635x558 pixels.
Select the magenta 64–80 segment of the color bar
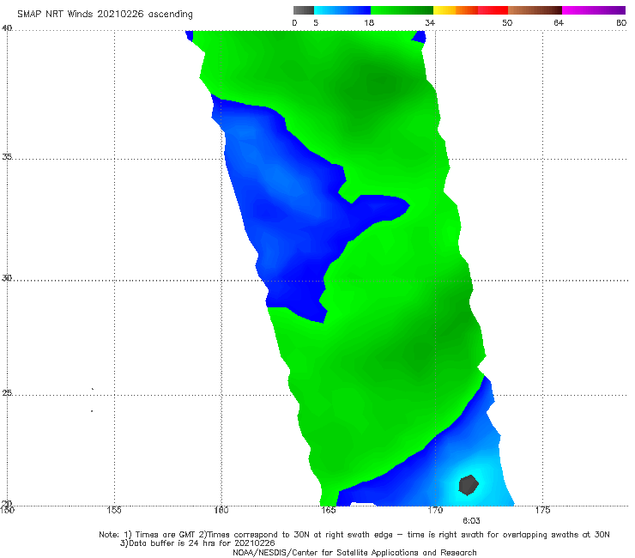coord(594,10)
